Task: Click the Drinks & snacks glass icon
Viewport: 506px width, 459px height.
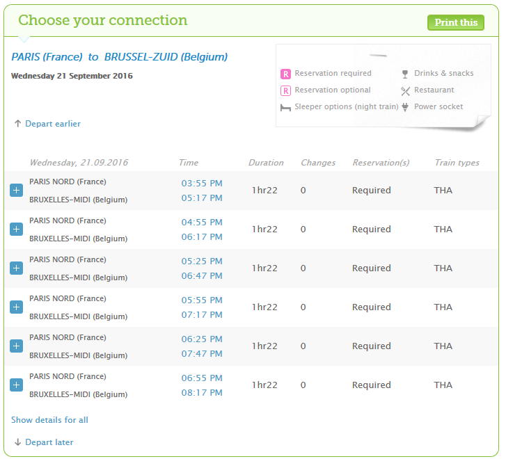Action: coord(405,74)
